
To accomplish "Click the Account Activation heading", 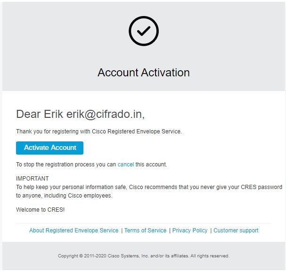I will tap(143, 73).
